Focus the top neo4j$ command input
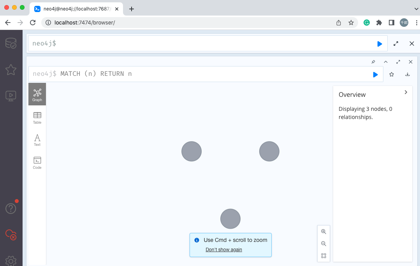Viewport: 420px width, 266px height. [208, 43]
